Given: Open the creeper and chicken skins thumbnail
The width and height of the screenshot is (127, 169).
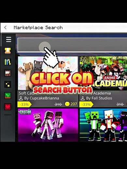Looking at the screenshot, I should (103, 125).
